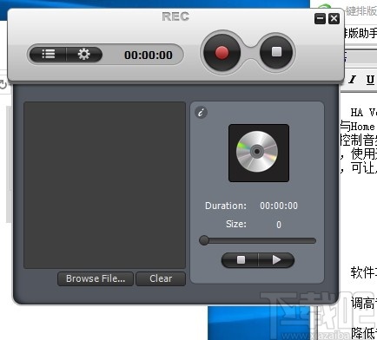Screen dimensions: 377x340
Task: Click the 00:00:00 recording timer display
Action: click(x=149, y=56)
